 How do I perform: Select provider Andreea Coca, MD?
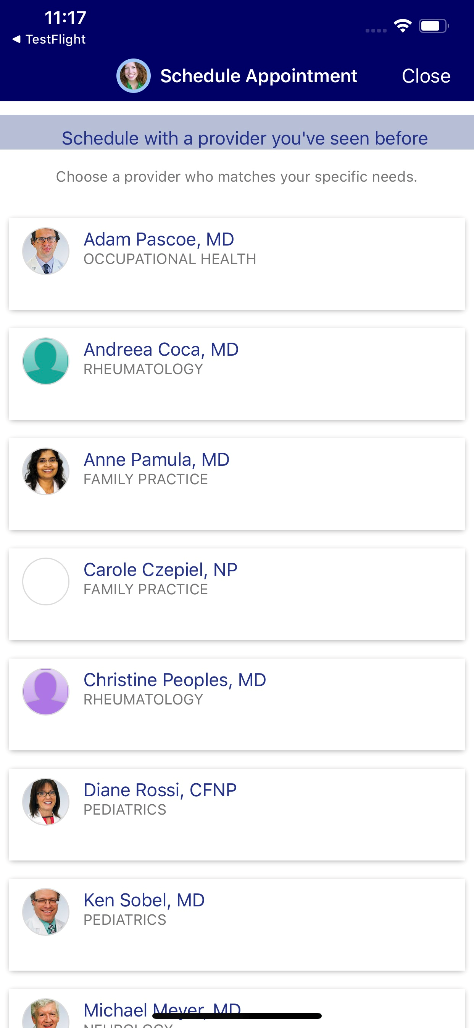(x=237, y=374)
